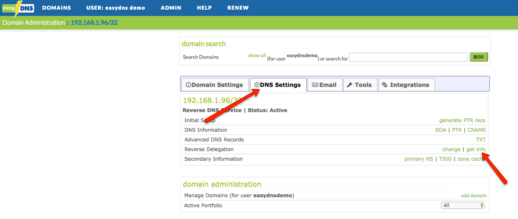
Task: Open the Integrations tab
Action: click(x=406, y=85)
